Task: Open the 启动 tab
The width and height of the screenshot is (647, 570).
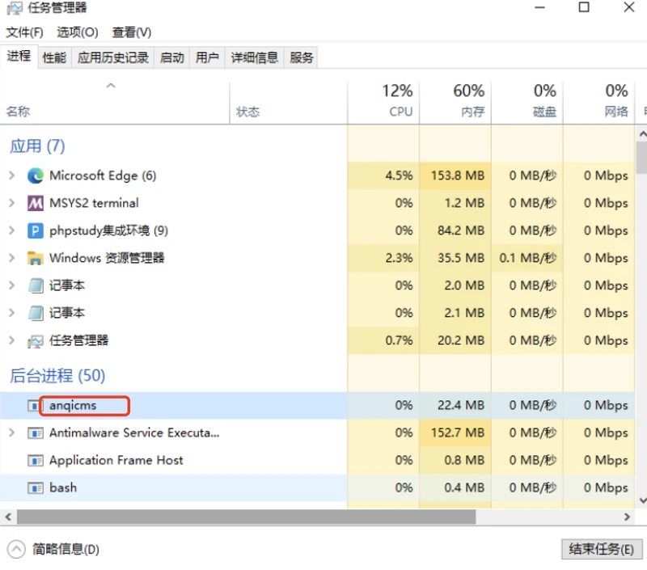Action: click(x=171, y=57)
